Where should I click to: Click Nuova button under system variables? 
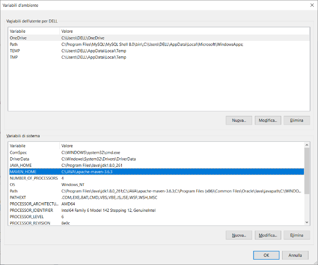click(239, 235)
